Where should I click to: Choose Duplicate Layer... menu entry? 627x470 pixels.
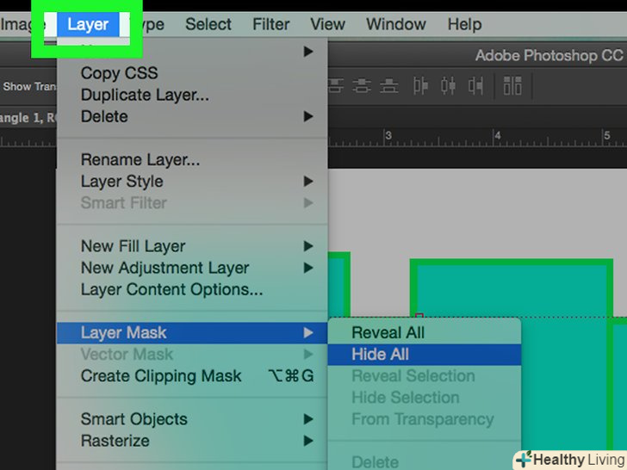(x=192, y=95)
